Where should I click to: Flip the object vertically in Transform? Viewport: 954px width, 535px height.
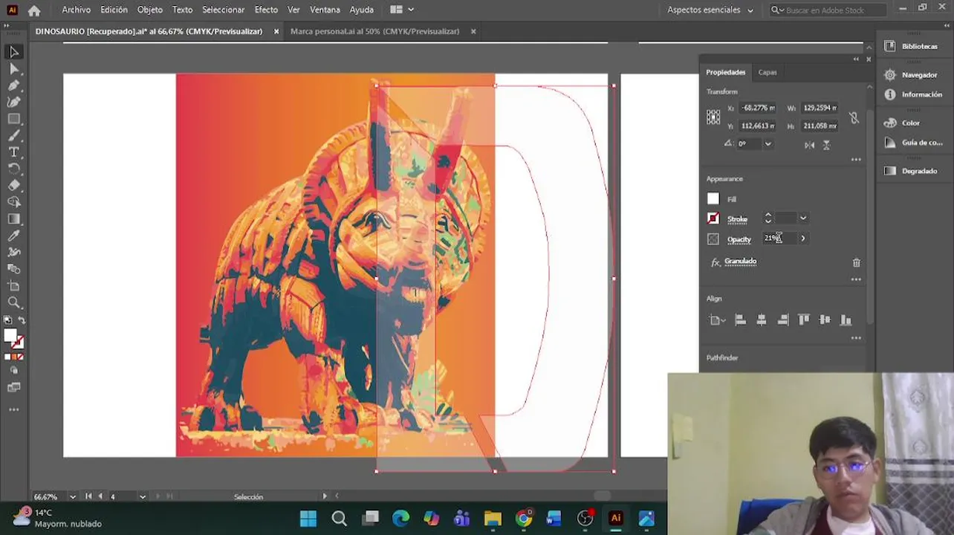click(826, 145)
